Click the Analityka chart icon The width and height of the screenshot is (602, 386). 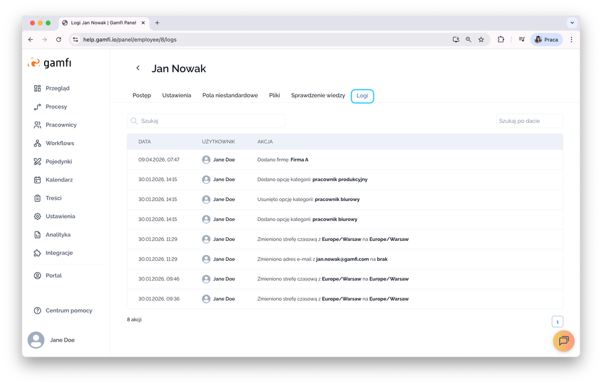point(38,235)
